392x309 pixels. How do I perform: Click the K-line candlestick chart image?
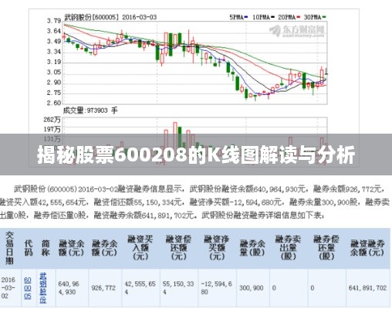[194, 88]
